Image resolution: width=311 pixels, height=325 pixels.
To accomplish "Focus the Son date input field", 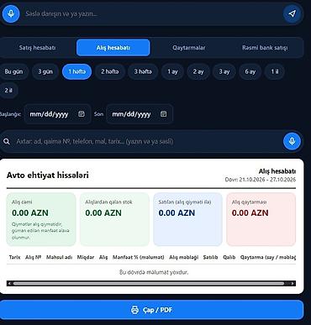I will click(140, 114).
